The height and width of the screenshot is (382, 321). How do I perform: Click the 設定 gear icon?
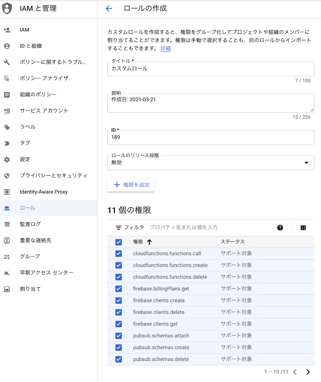tap(7, 159)
